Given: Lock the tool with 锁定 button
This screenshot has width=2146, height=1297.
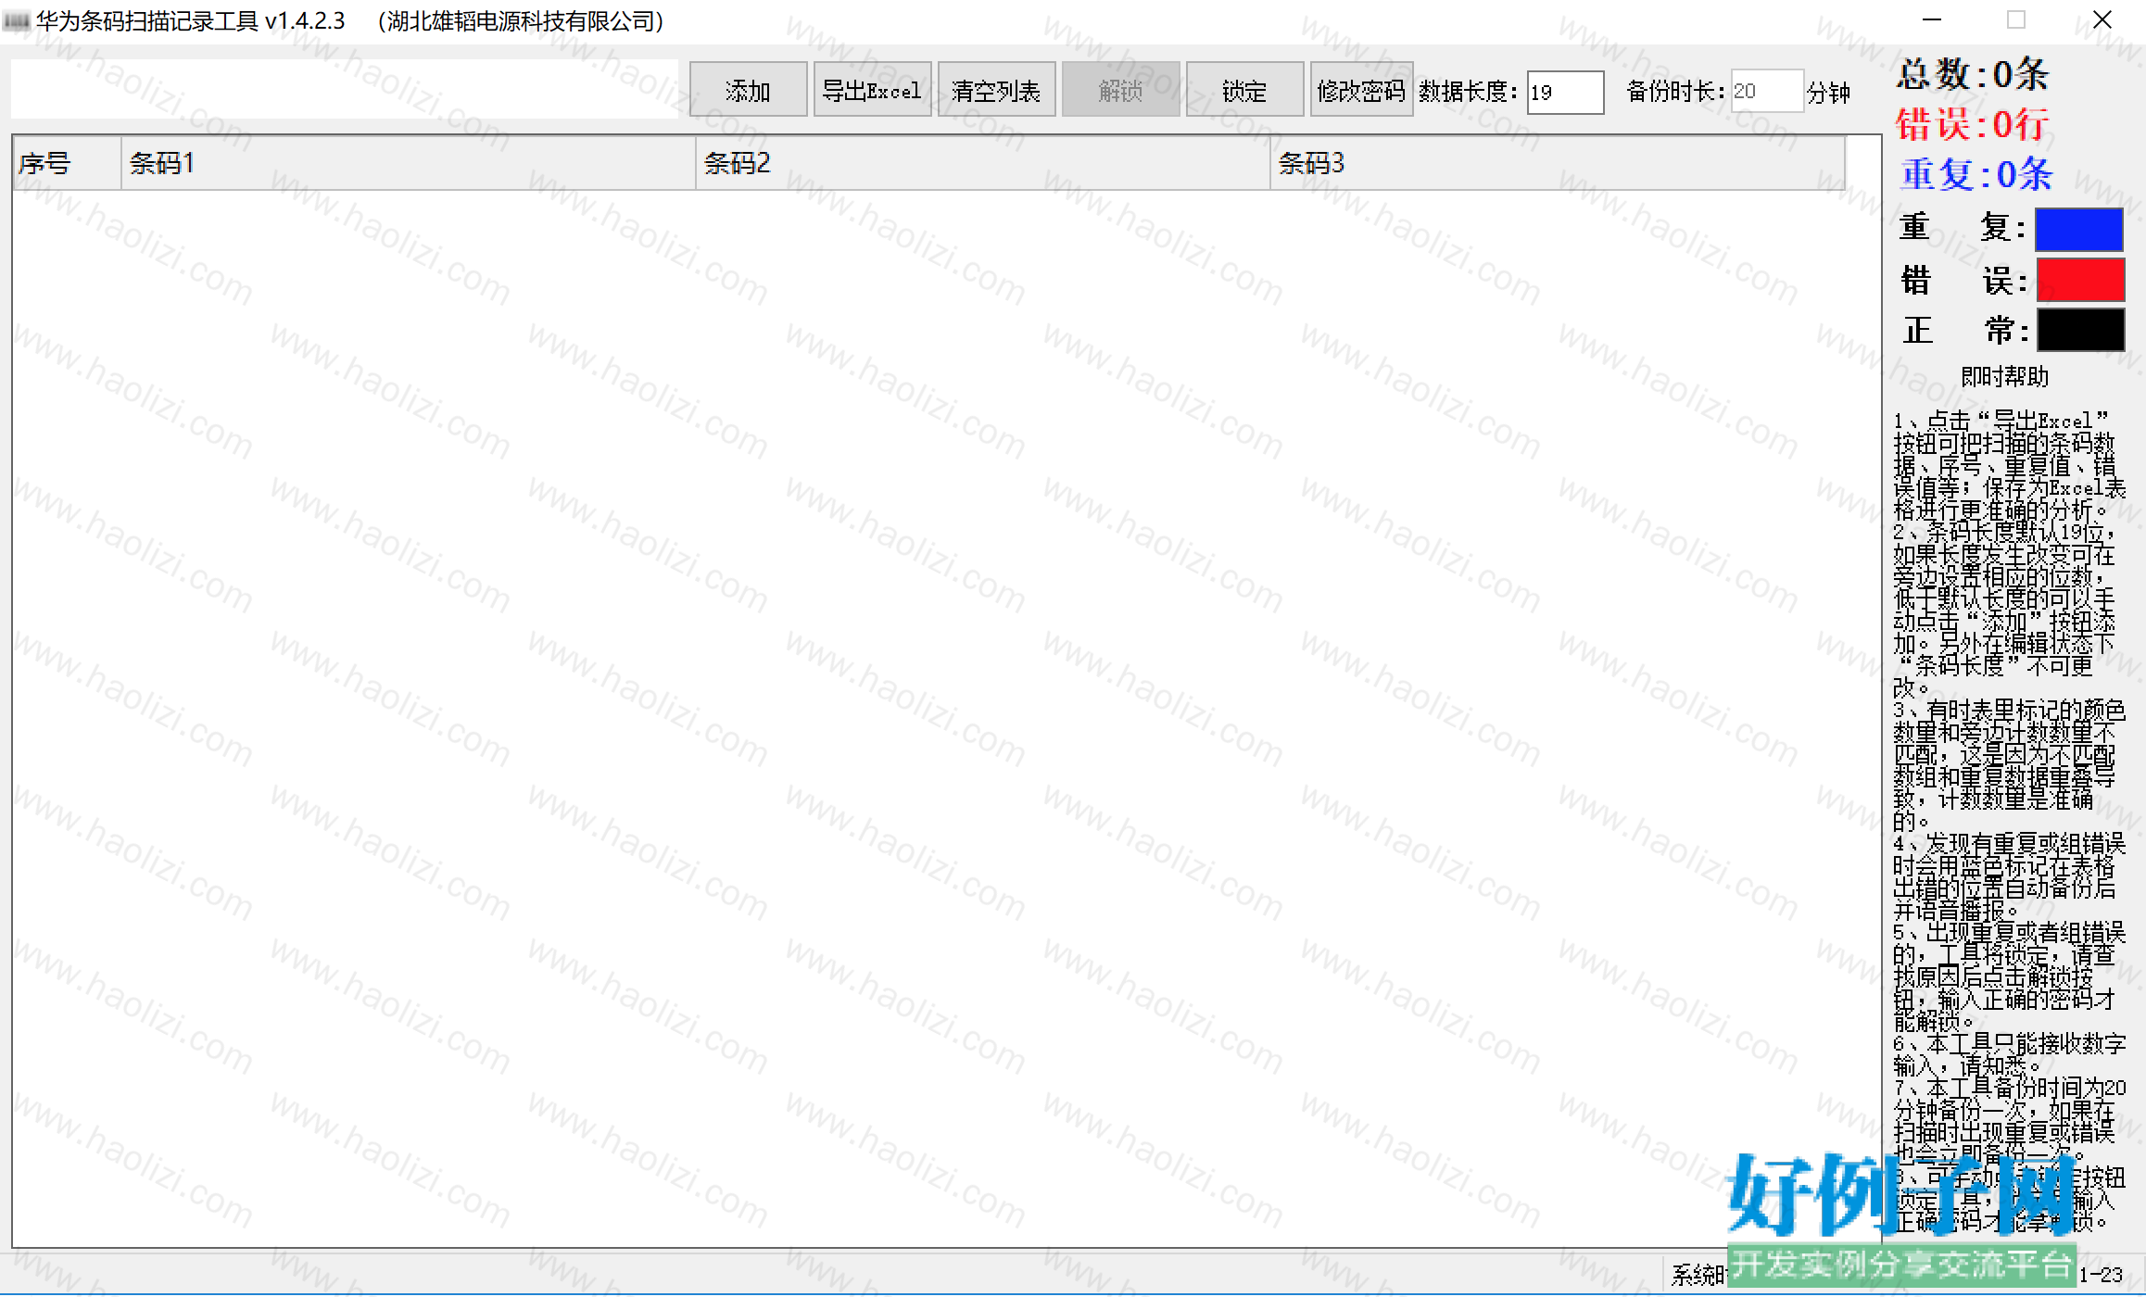Looking at the screenshot, I should click(1244, 90).
